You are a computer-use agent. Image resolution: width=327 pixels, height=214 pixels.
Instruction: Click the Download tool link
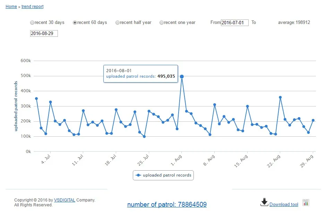click(284, 204)
